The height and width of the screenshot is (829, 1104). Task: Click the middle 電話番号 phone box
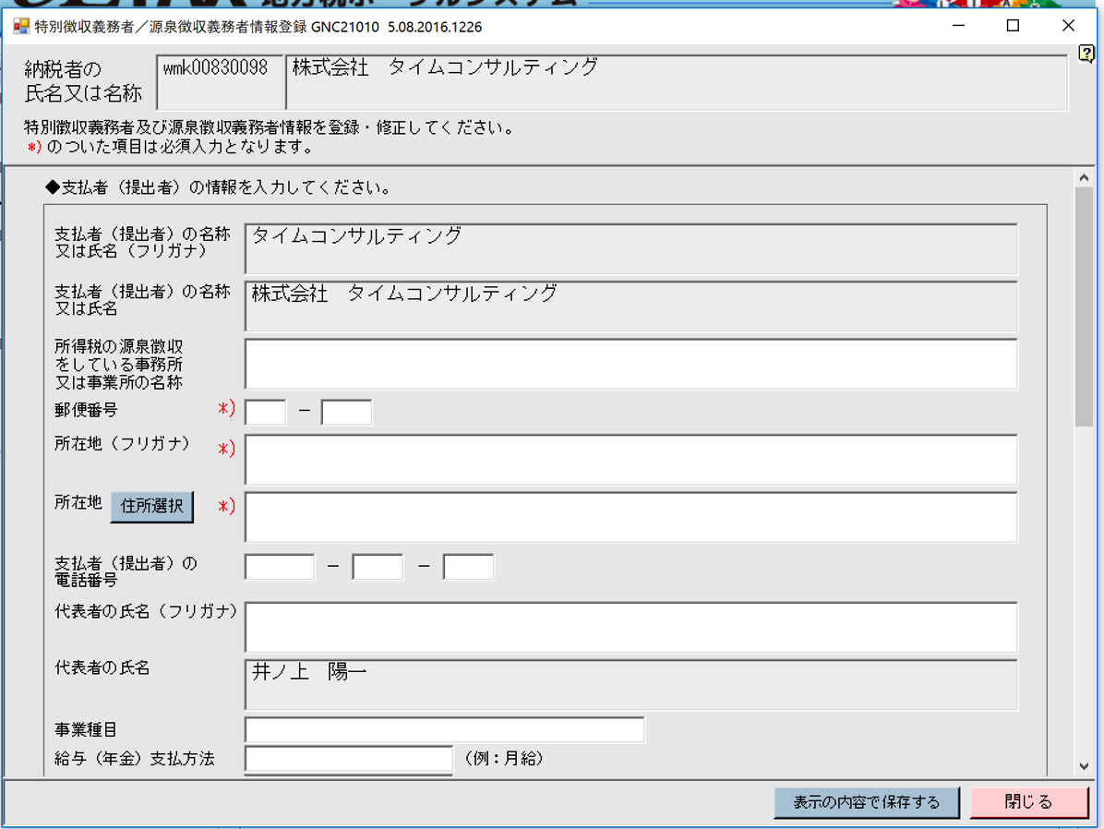click(x=378, y=566)
